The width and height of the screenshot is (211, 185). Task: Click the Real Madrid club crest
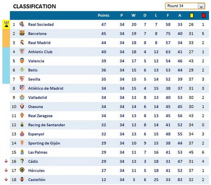(22, 43)
